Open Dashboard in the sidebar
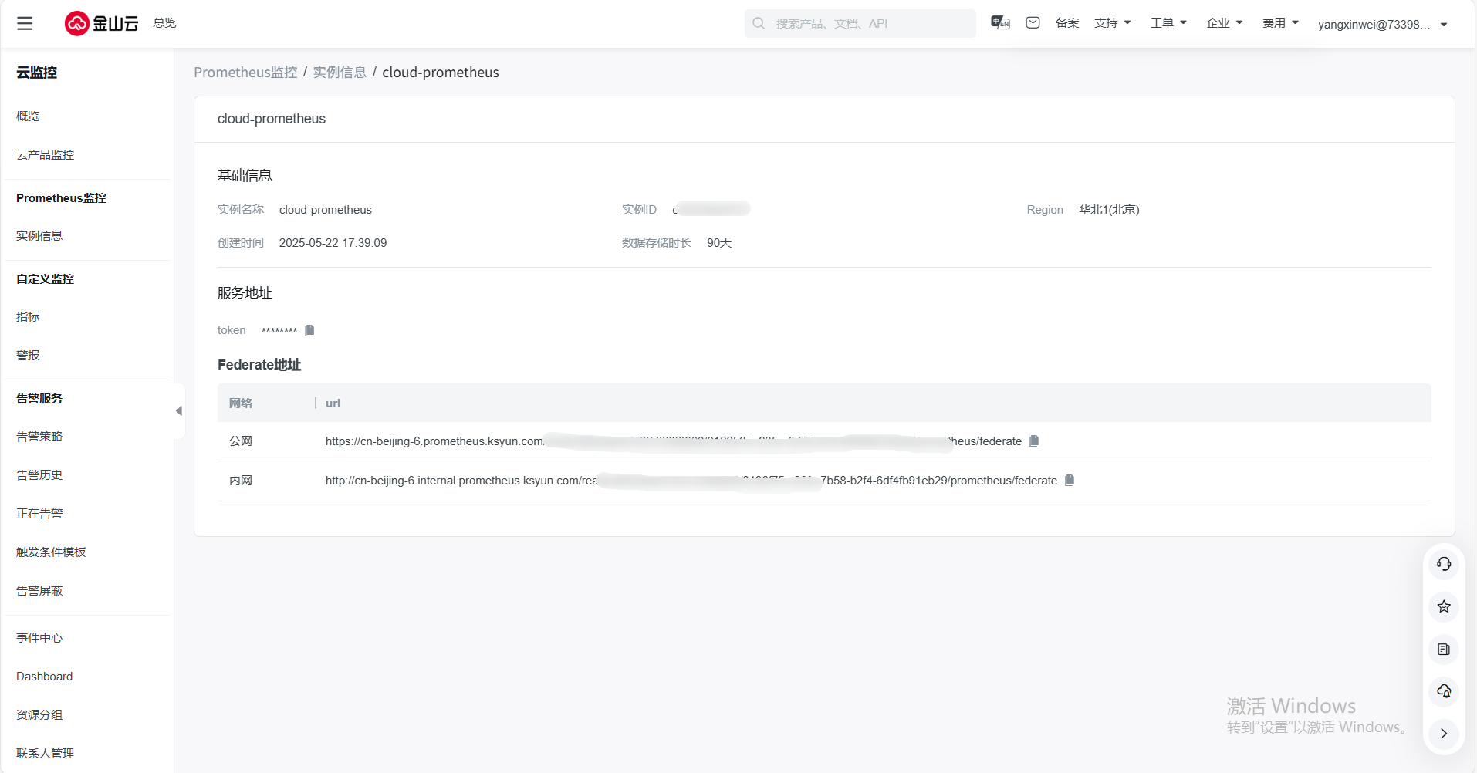Image resolution: width=1477 pixels, height=773 pixels. click(45, 677)
